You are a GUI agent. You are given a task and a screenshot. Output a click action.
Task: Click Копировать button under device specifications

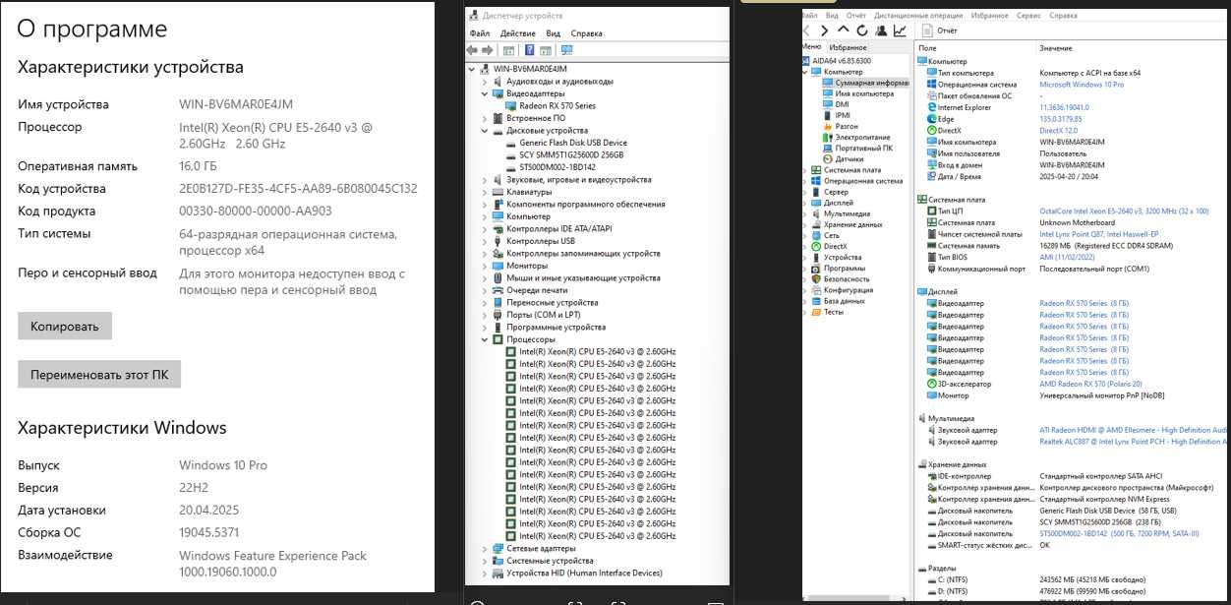65,326
